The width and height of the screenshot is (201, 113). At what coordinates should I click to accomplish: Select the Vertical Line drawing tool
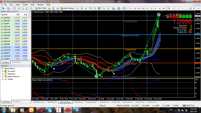(x=178, y=8)
